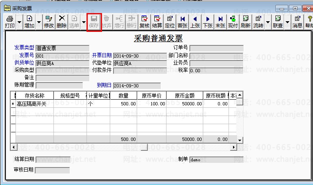The height and width of the screenshot is (185, 313).
Task: Click the 代垫单位 field
Action: (140, 63)
